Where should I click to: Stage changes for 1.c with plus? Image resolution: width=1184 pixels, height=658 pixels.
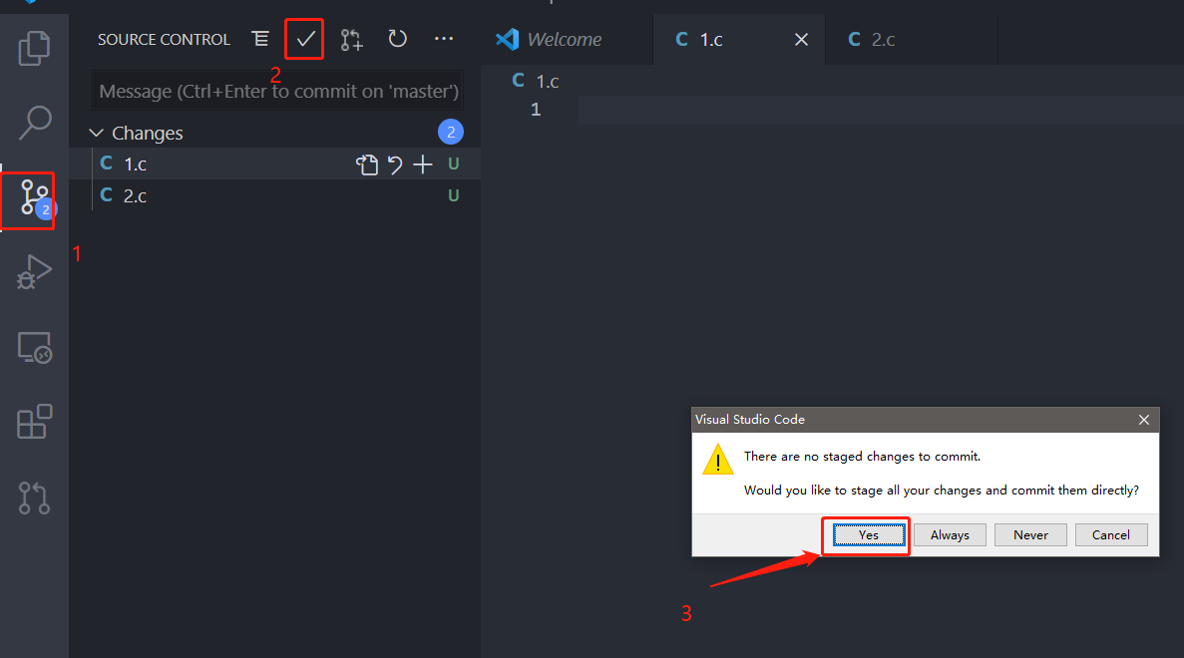pos(423,164)
